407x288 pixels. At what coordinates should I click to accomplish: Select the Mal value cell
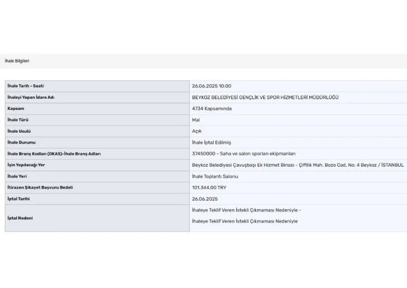[196, 120]
